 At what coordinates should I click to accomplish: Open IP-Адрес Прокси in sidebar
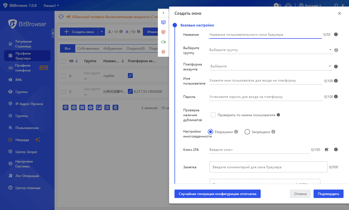[x=29, y=104]
